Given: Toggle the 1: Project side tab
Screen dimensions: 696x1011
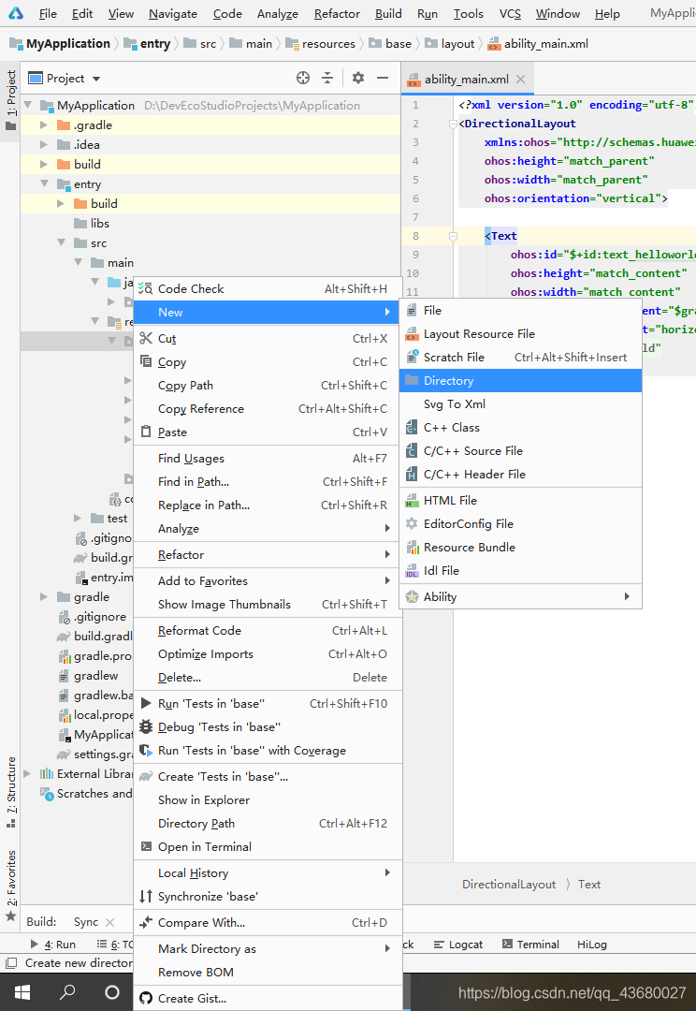Looking at the screenshot, I should tap(10, 100).
